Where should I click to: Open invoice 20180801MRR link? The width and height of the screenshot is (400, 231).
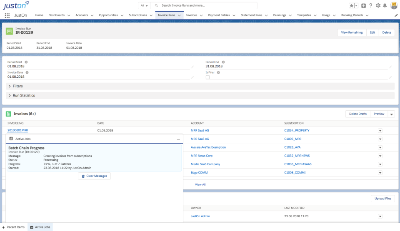coord(17,130)
